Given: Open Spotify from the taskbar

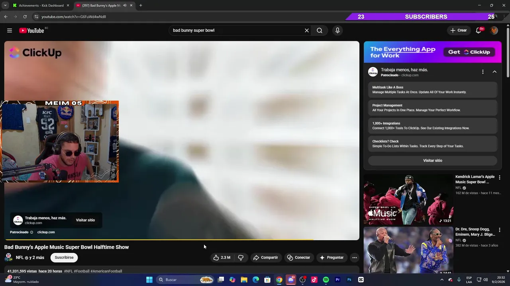Looking at the screenshot, I should (x=326, y=280).
